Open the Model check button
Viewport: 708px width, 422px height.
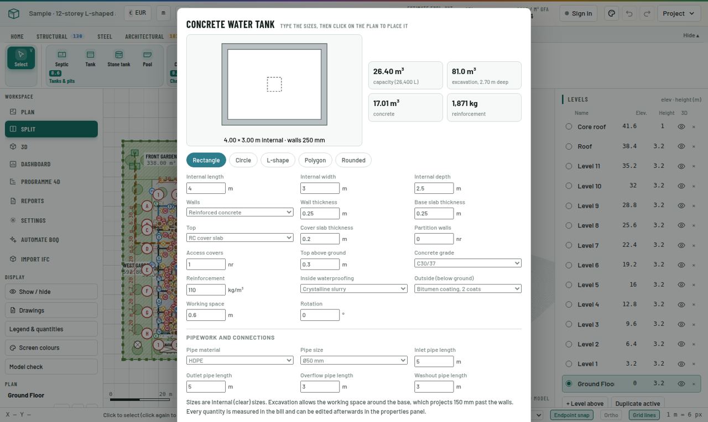pyautogui.click(x=51, y=367)
